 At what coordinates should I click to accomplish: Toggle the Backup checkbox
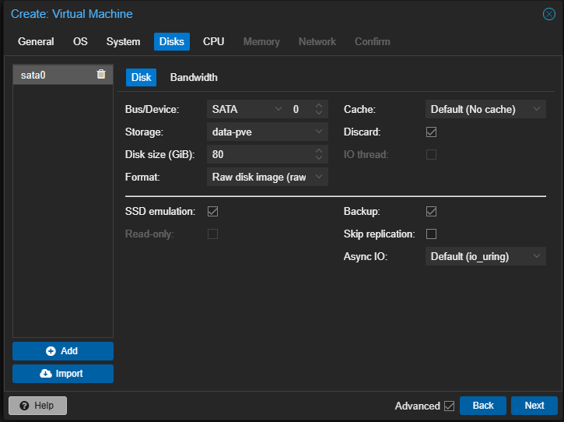click(431, 211)
